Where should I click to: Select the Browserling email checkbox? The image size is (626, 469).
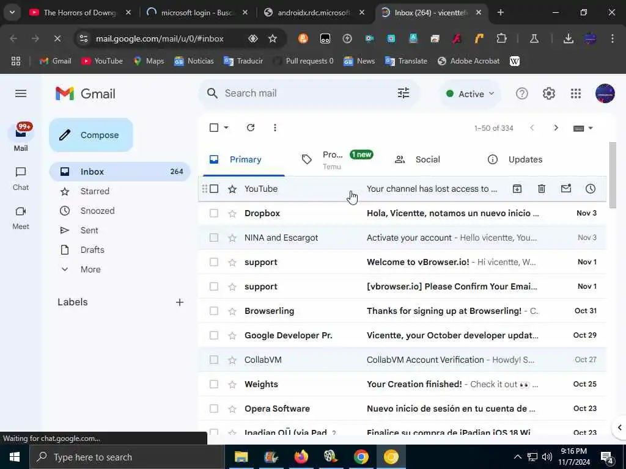coord(214,311)
